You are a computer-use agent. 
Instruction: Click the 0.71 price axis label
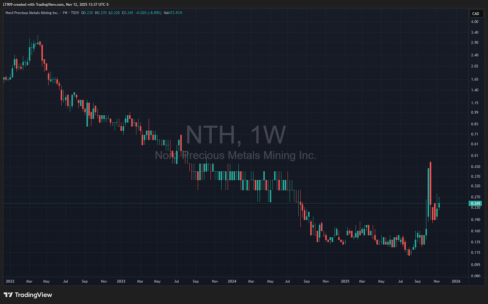[475, 134]
